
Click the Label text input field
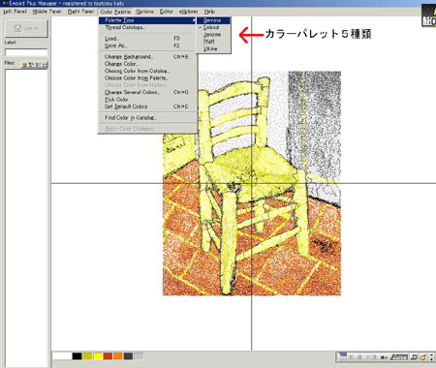[26, 52]
